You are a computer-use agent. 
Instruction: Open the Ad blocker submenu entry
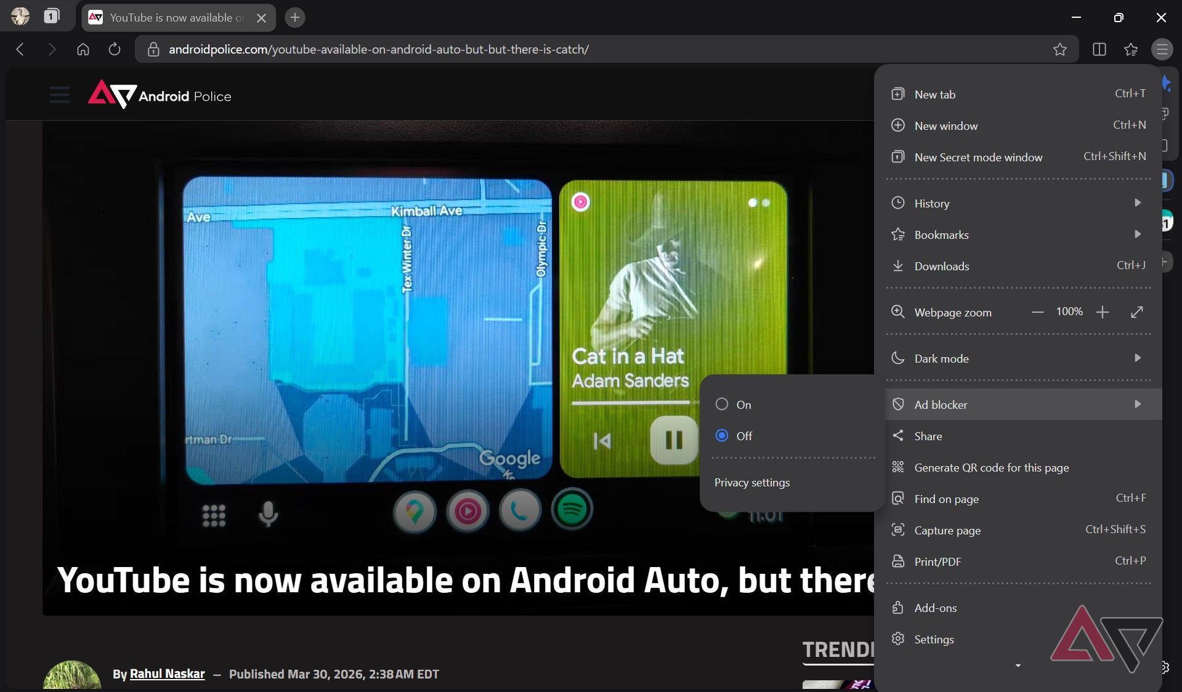[1023, 404]
